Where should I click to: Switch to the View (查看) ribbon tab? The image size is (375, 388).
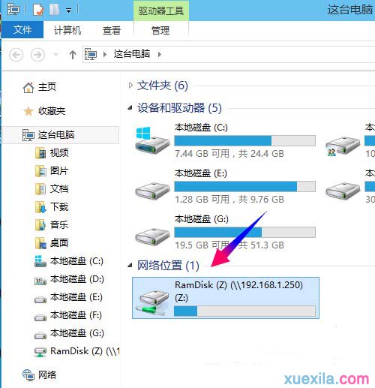(x=112, y=31)
